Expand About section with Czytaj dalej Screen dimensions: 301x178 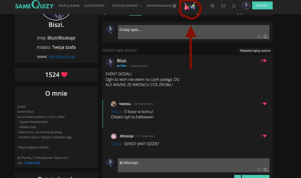click(x=32, y=163)
